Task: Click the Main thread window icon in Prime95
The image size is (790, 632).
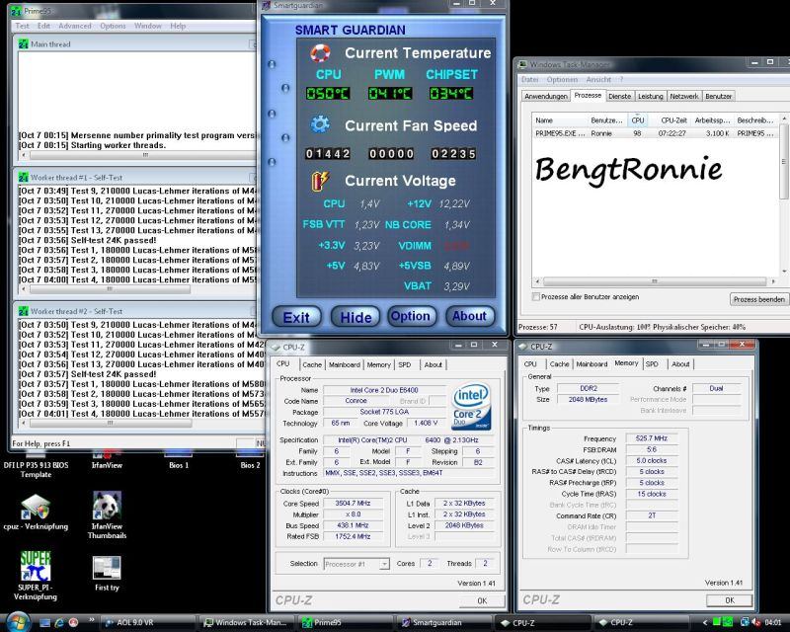Action: (23, 44)
